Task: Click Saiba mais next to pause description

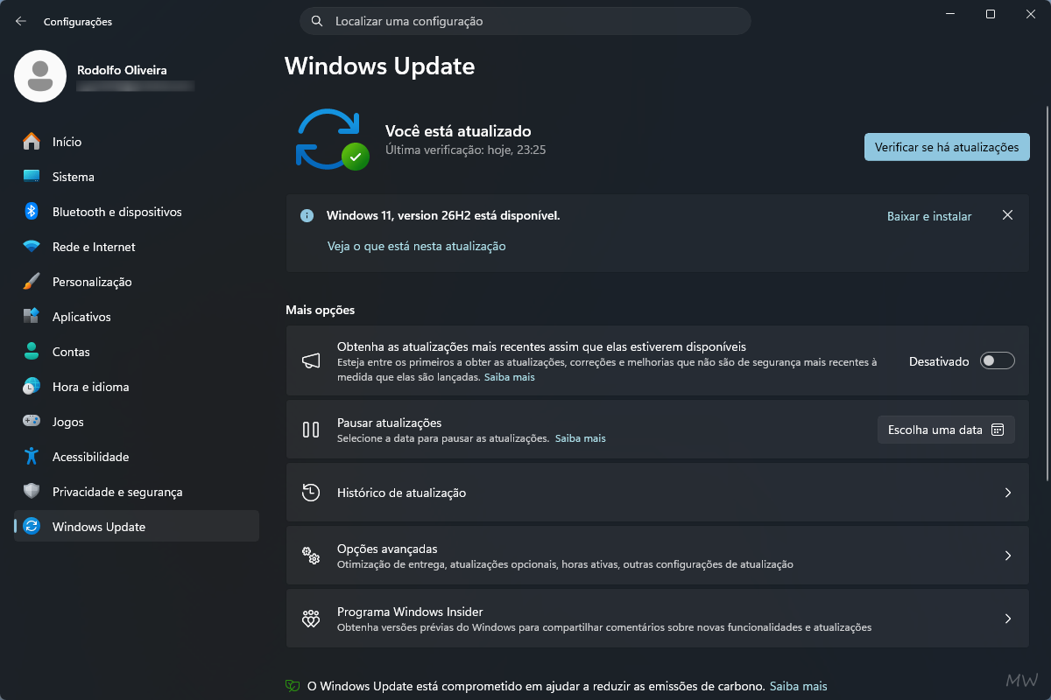Action: pos(581,438)
